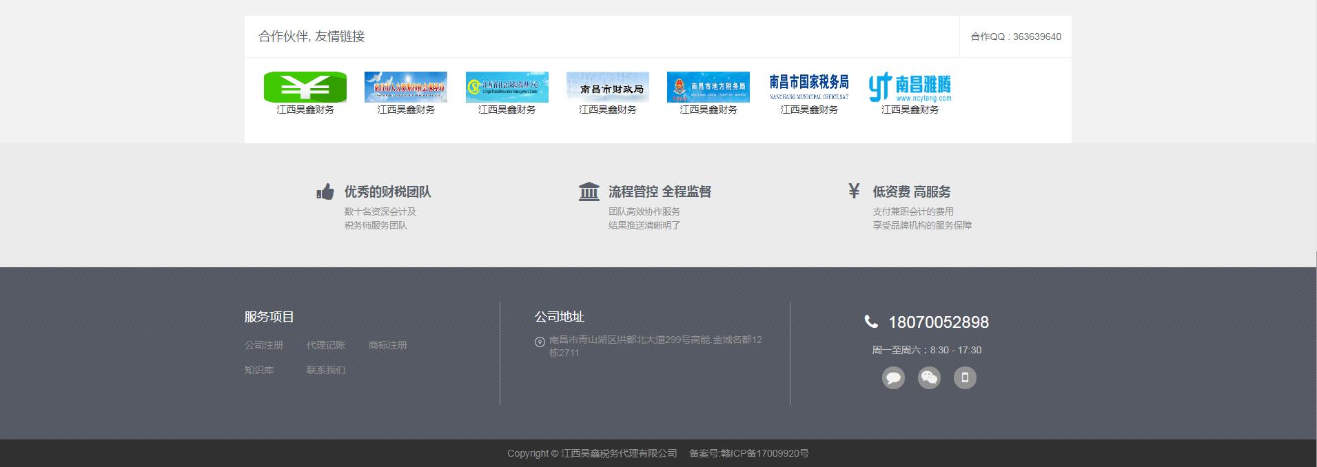Click the green yen partner logo

[305, 87]
